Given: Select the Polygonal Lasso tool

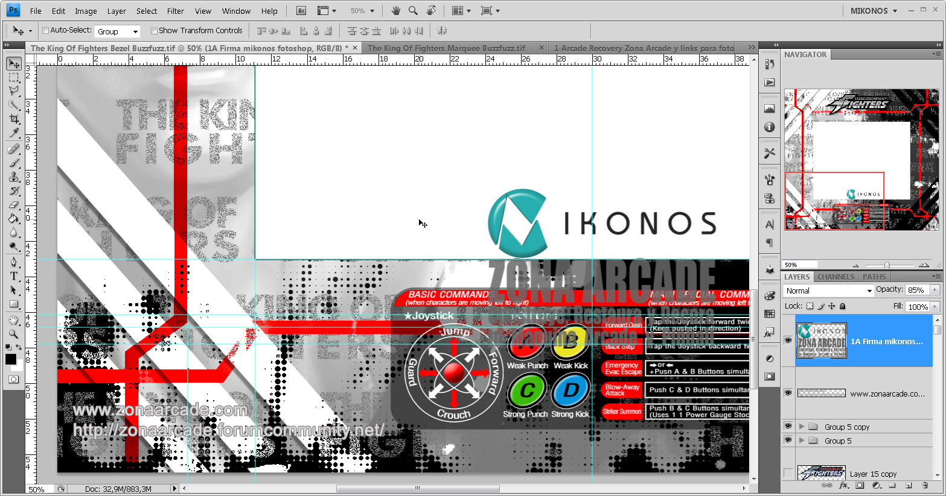Looking at the screenshot, I should (x=14, y=91).
